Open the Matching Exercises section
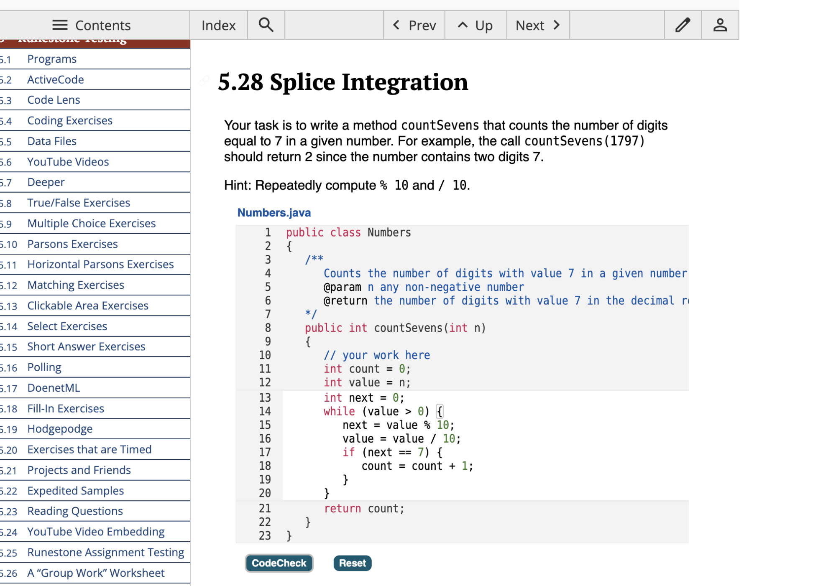 (x=76, y=285)
